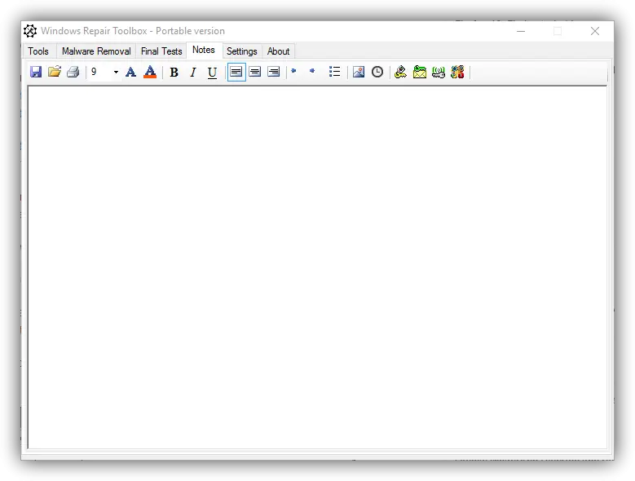Toggle the bullet list
Image resolution: width=635 pixels, height=481 pixels.
tap(334, 72)
